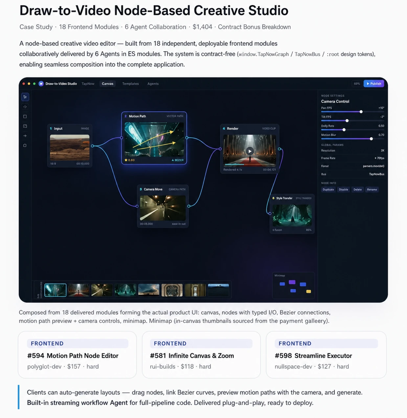Click the Publish button
The image size is (407, 418).
pos(374,84)
